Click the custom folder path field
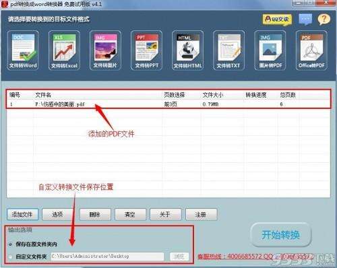Viewport: 337px width, 268px height. [x=107, y=257]
